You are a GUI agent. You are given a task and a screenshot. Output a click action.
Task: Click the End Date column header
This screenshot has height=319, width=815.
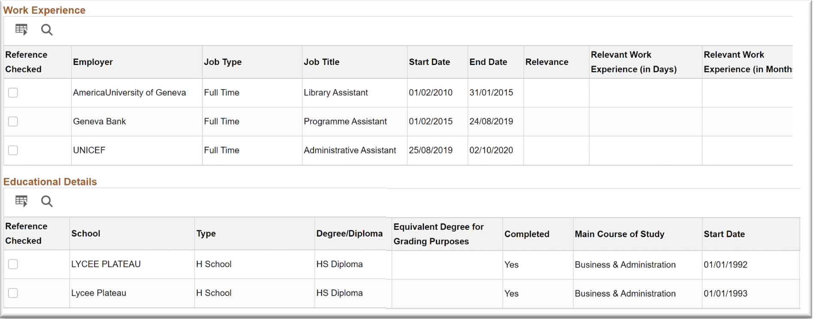click(x=488, y=62)
